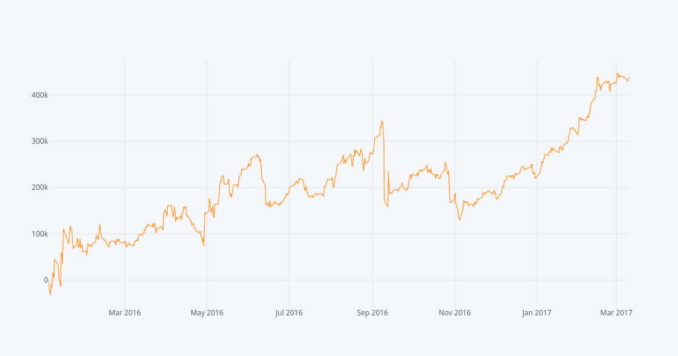
Task: Click the May 2016 x-axis label
Action: point(207,313)
